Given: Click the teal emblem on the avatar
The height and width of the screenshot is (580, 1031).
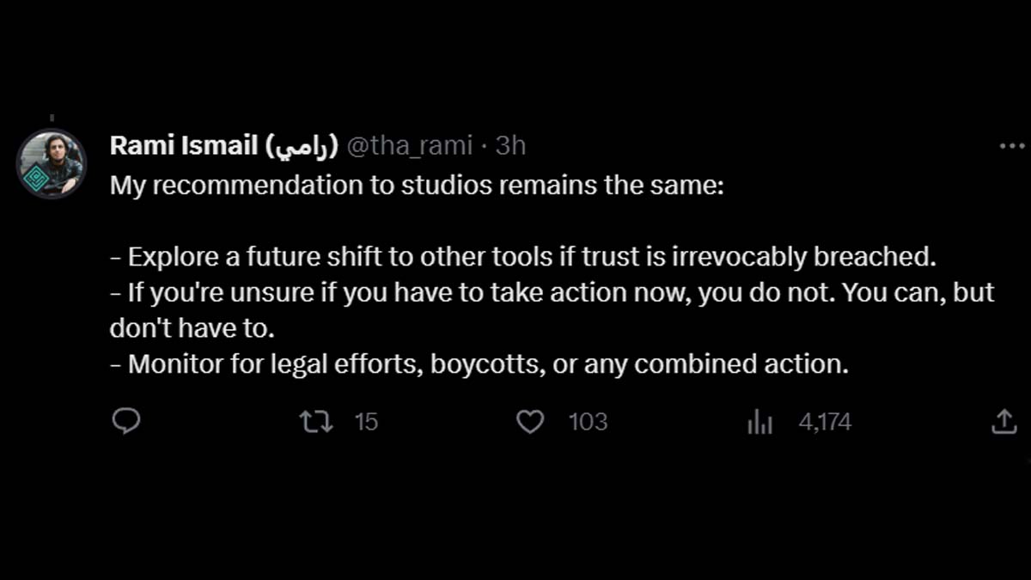Looking at the screenshot, I should coord(36,178).
